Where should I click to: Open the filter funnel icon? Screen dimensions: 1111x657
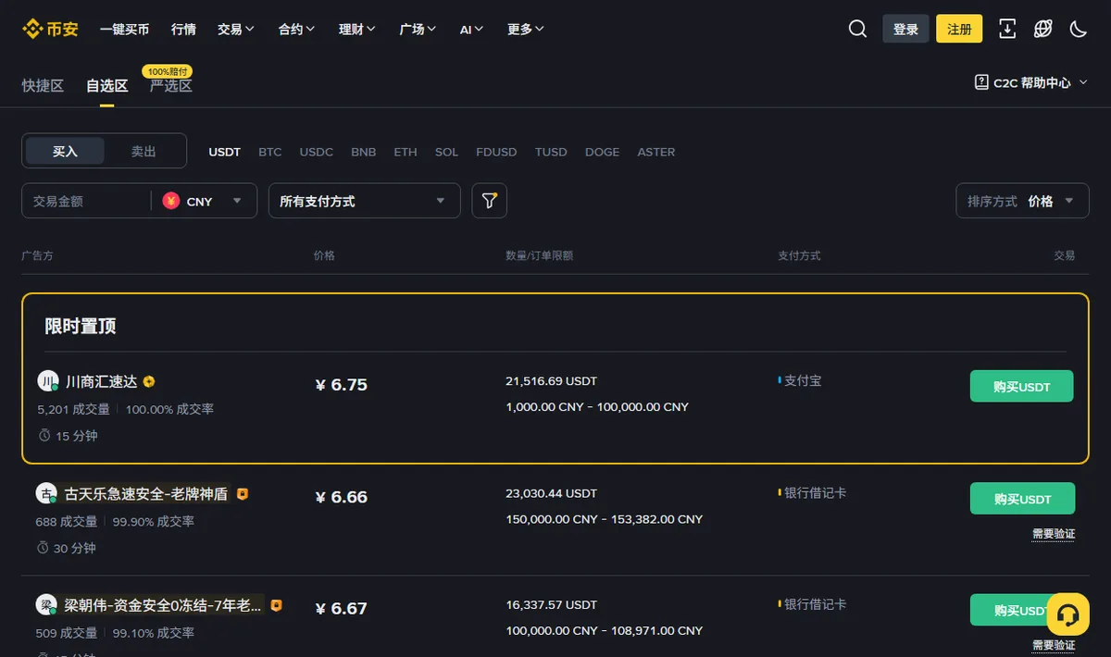[490, 201]
